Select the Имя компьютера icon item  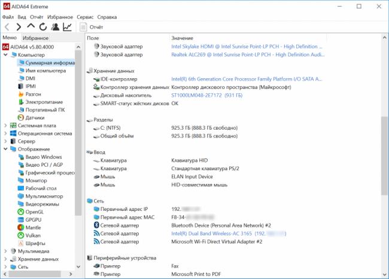click(22, 70)
